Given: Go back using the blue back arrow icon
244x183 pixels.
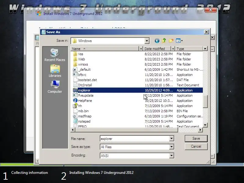Looking at the screenshot, I should coord(157,41).
